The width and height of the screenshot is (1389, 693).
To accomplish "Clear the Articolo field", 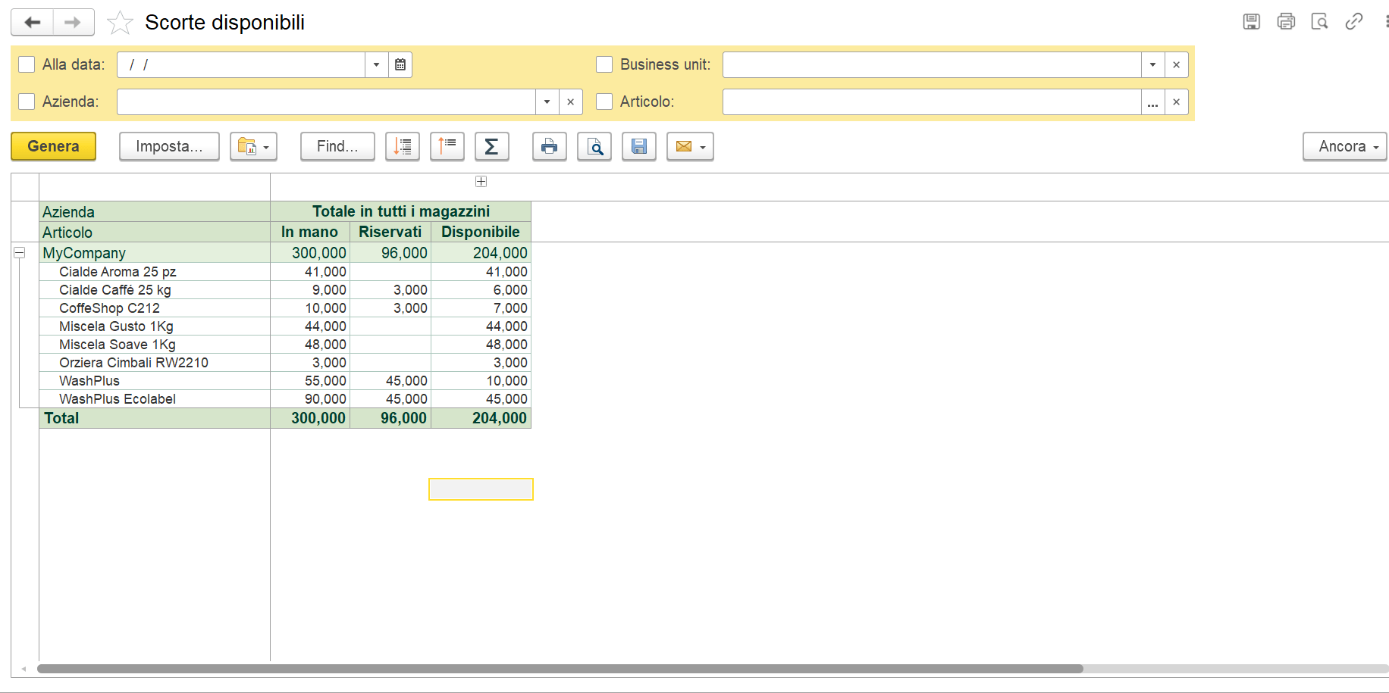I will click(x=1176, y=101).
